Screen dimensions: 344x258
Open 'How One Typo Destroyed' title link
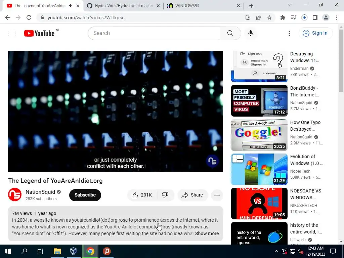point(305,126)
